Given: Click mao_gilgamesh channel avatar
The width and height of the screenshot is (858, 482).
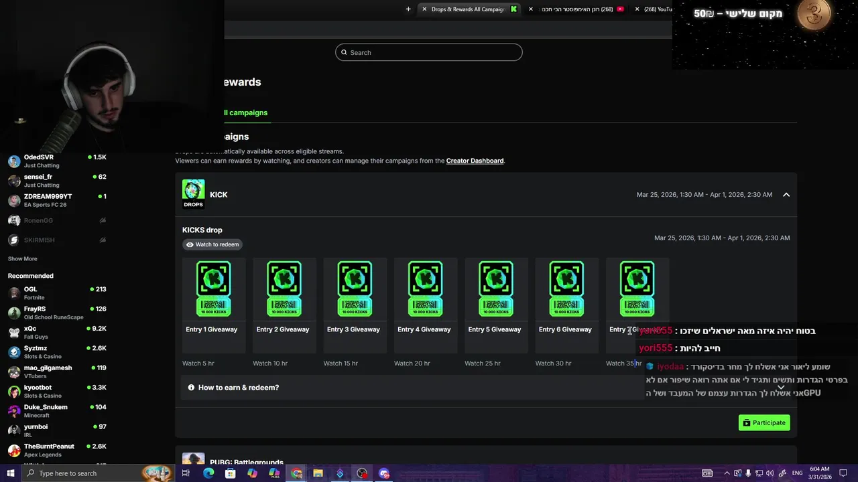Looking at the screenshot, I should [x=14, y=372].
